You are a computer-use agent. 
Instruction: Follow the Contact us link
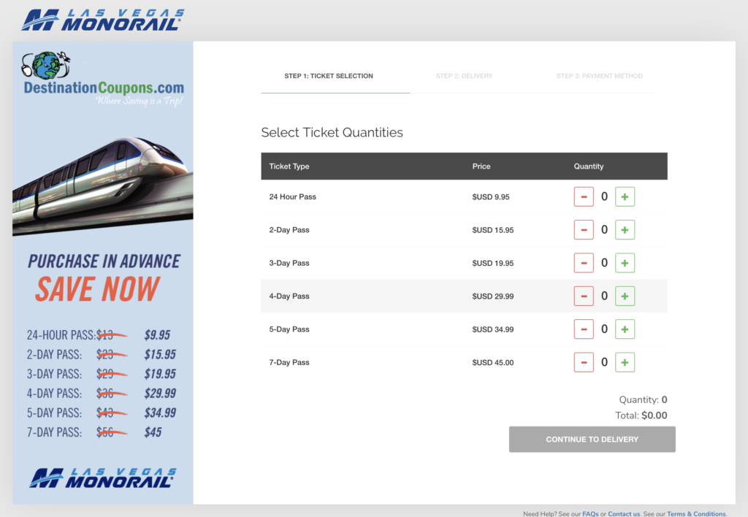624,513
